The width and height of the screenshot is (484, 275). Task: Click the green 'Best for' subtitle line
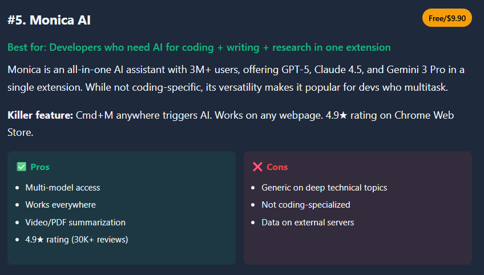(x=199, y=47)
